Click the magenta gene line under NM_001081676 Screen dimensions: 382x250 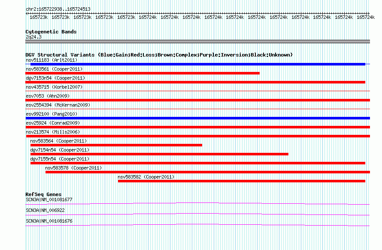197,225
